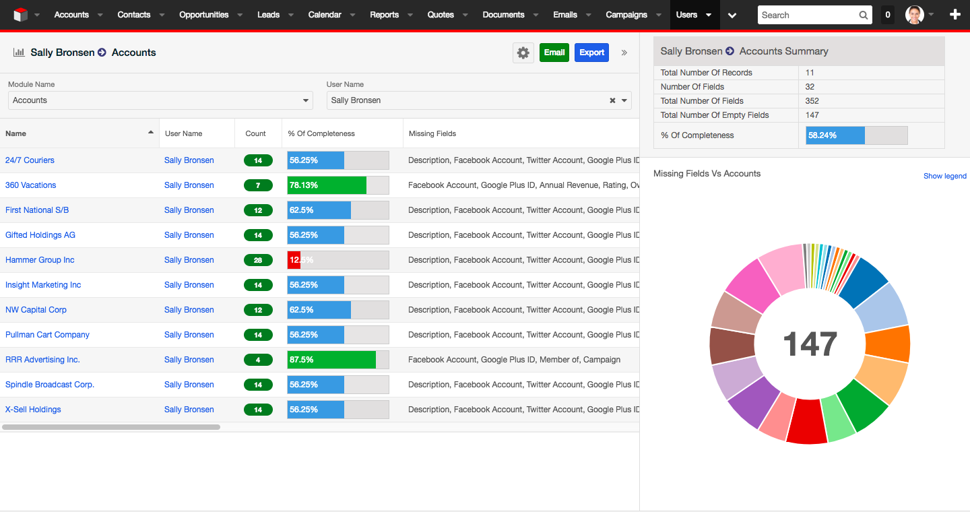Click the plus quick-create icon
Image resolution: width=970 pixels, height=512 pixels.
pyautogui.click(x=955, y=15)
